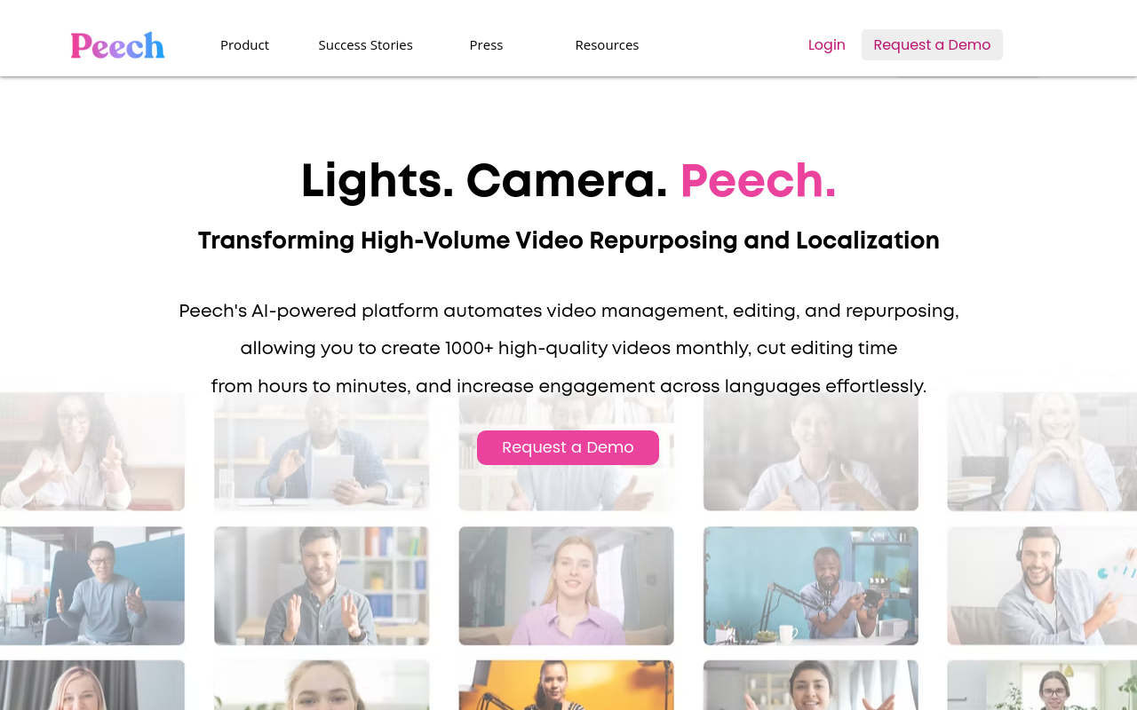The width and height of the screenshot is (1137, 710).
Task: Click the Login link
Action: (x=826, y=44)
